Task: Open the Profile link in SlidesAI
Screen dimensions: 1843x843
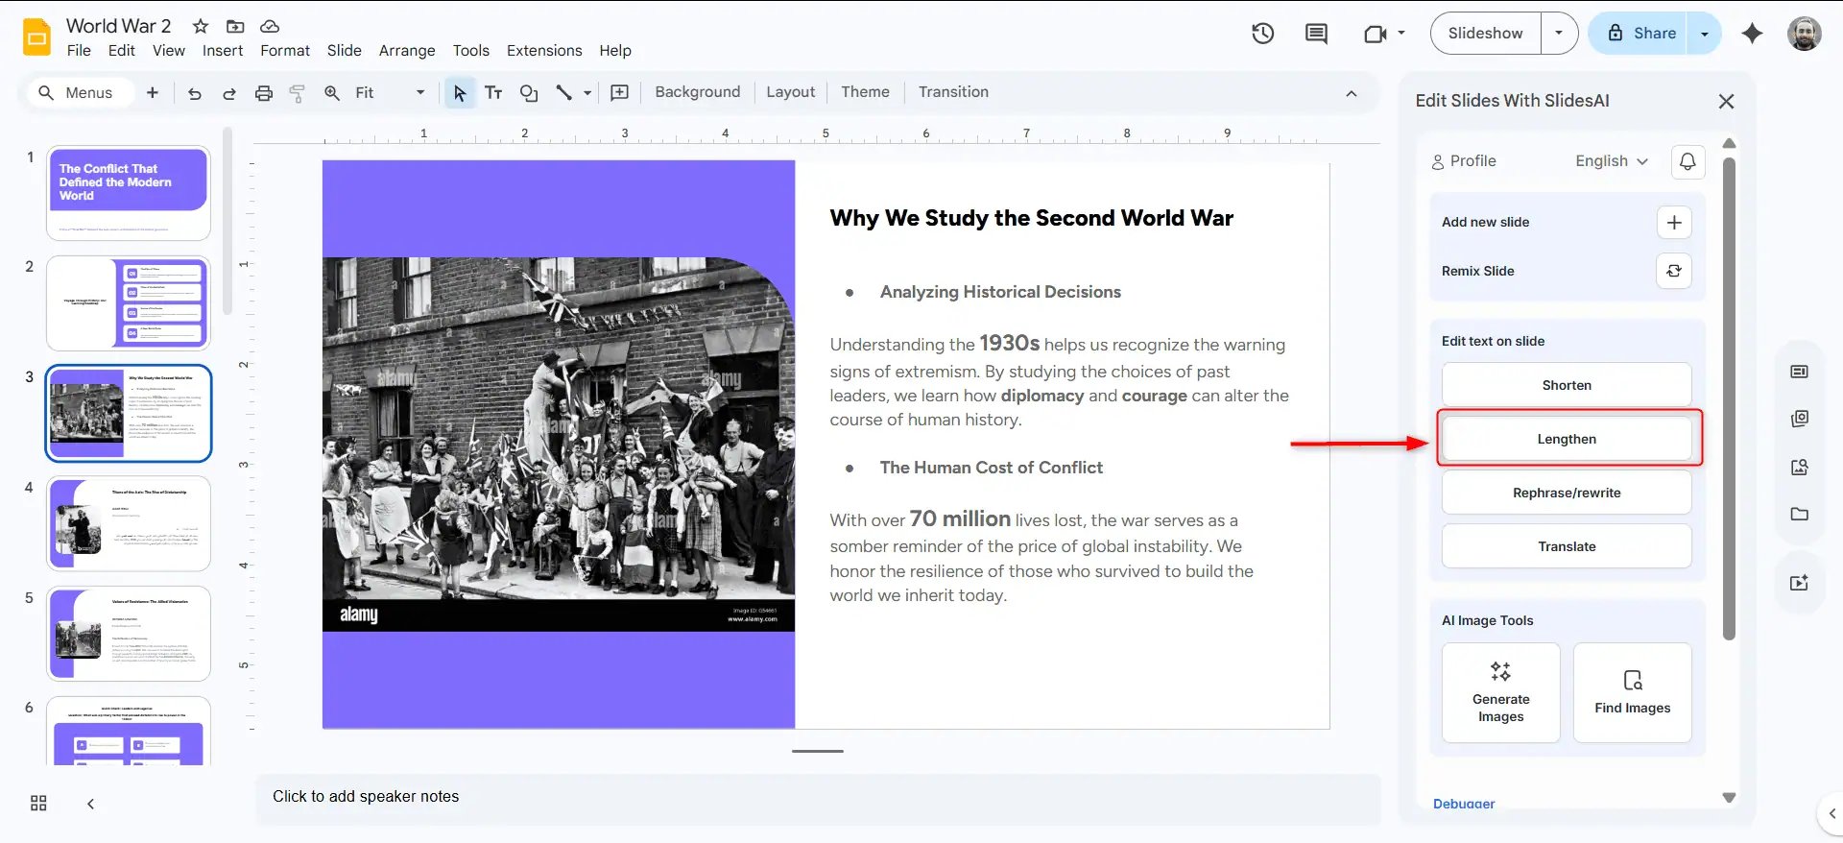Action: pos(1464,161)
